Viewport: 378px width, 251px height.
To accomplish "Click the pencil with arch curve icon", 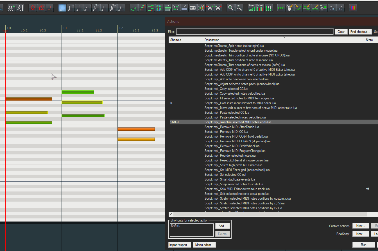I will click(x=315, y=8).
